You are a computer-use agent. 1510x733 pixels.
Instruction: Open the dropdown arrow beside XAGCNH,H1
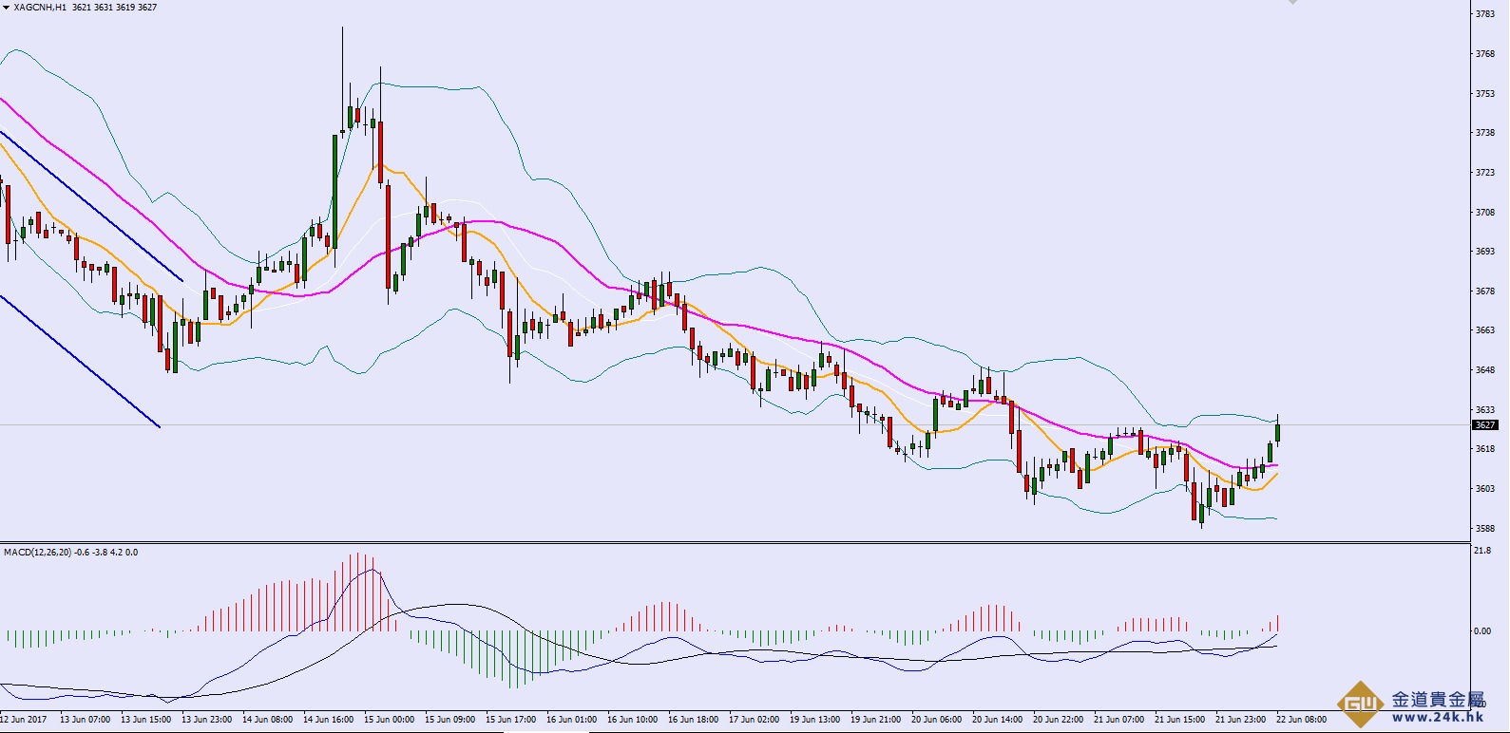coord(7,8)
